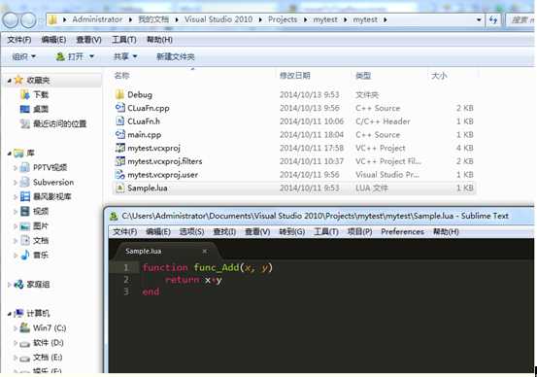
Task: Click the refresh button beside address bar
Action: pos(493,19)
